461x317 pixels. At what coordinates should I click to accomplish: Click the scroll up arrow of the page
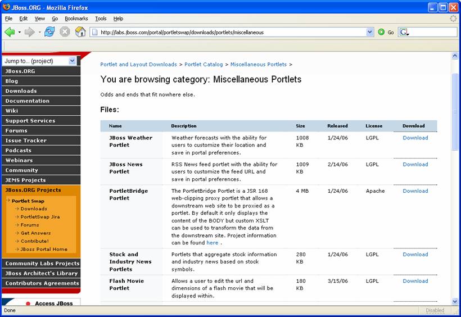point(455,56)
